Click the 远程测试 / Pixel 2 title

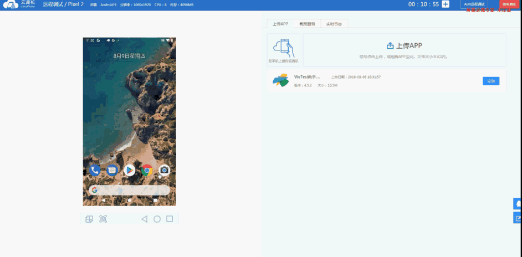pyautogui.click(x=63, y=4)
